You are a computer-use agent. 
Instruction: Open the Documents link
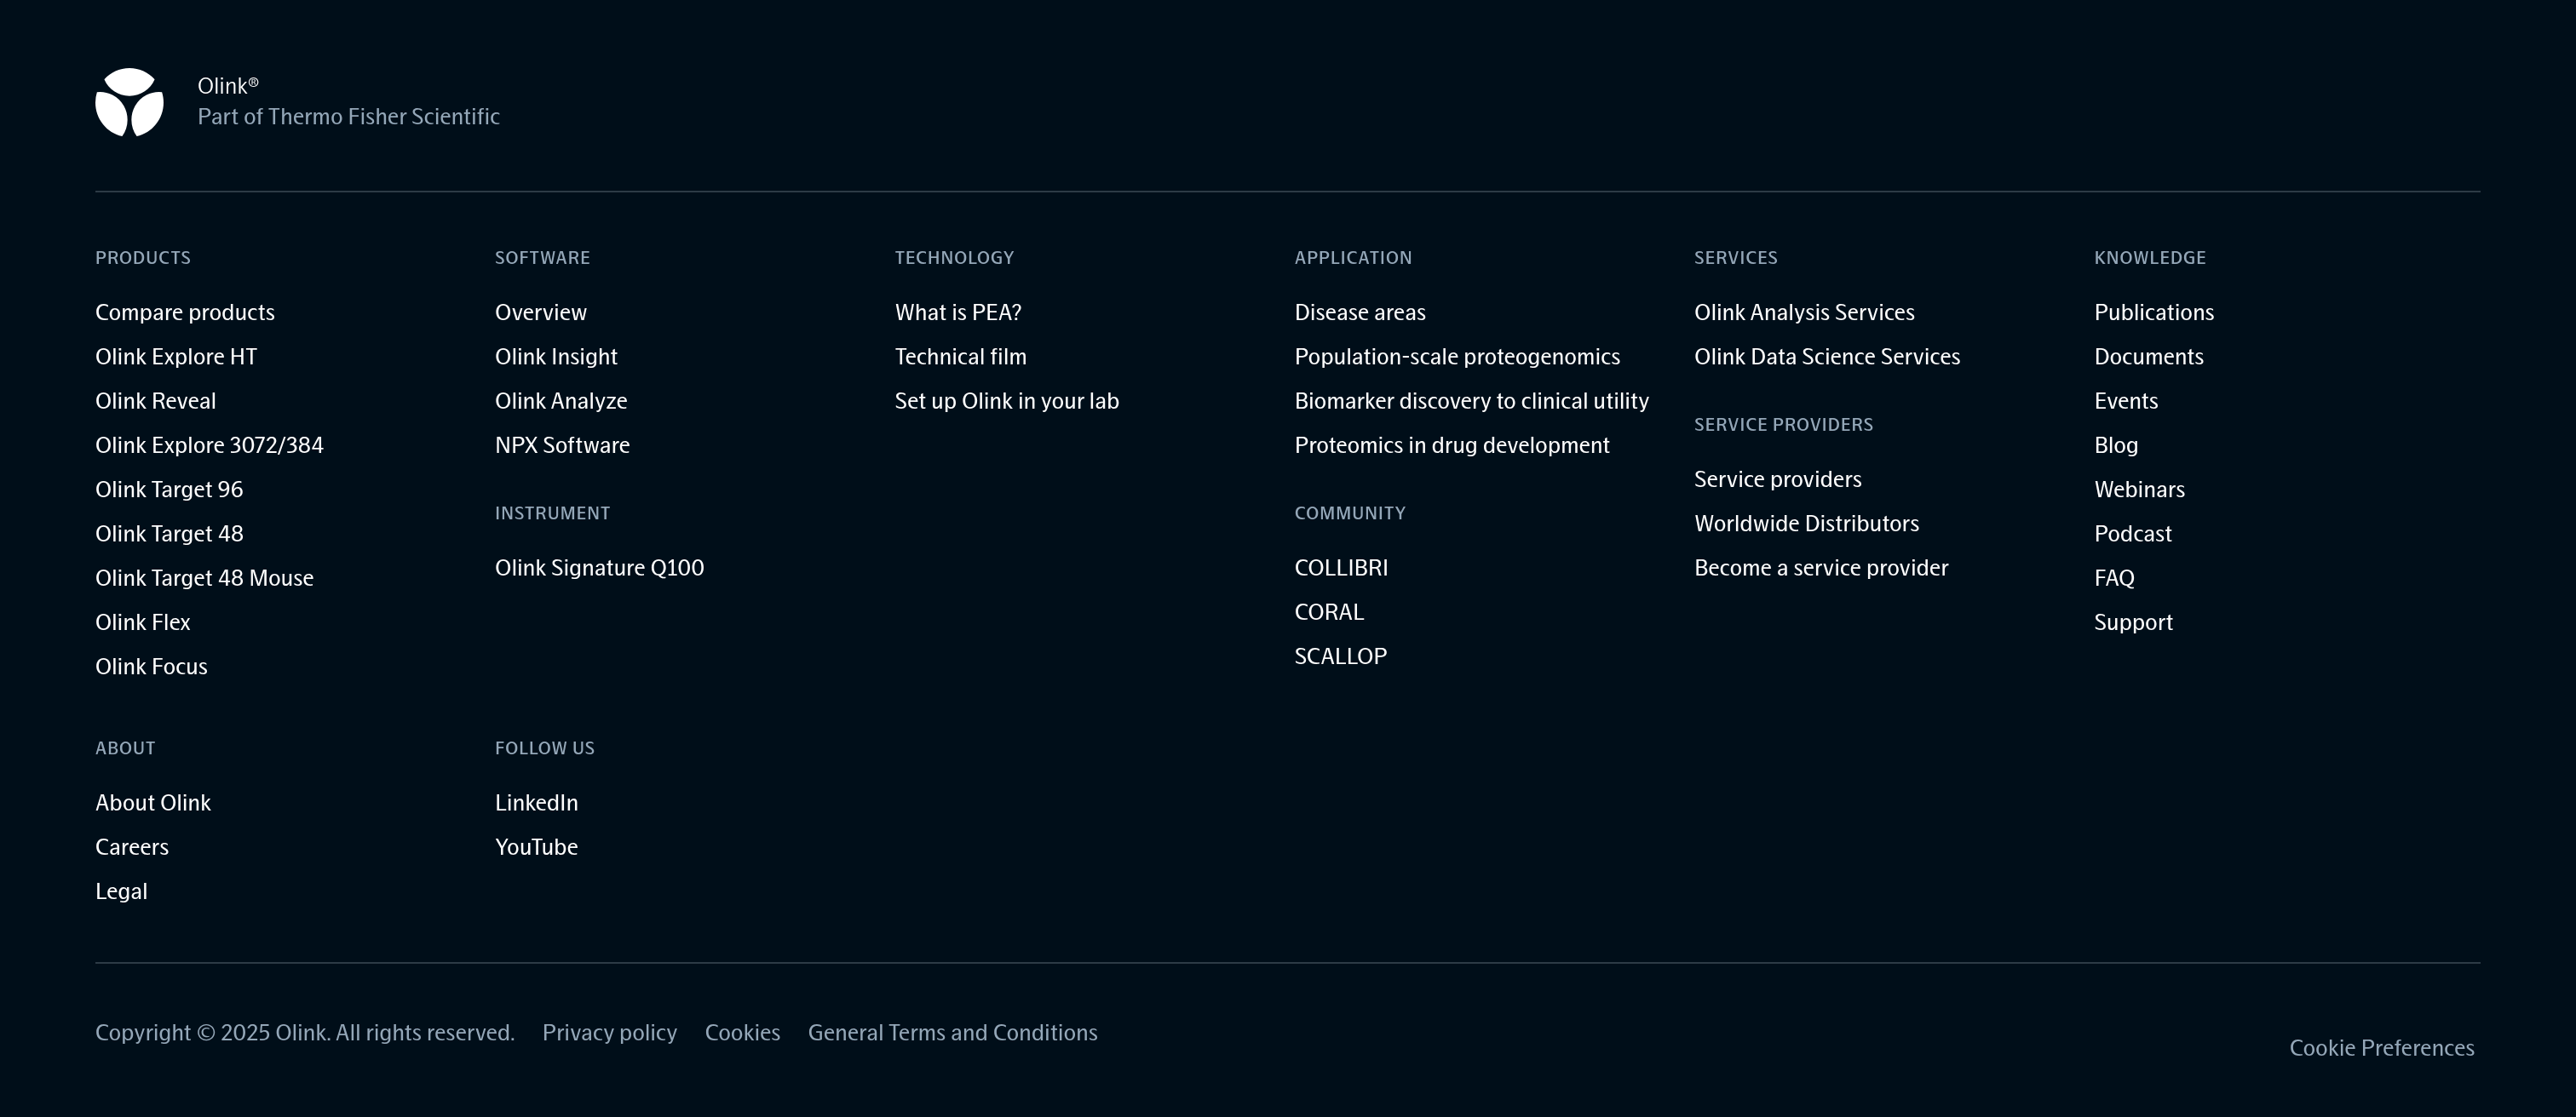[2149, 357]
